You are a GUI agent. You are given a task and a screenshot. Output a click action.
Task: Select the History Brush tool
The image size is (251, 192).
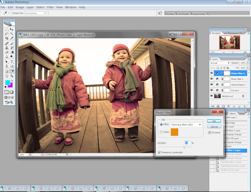[x=12, y=48]
